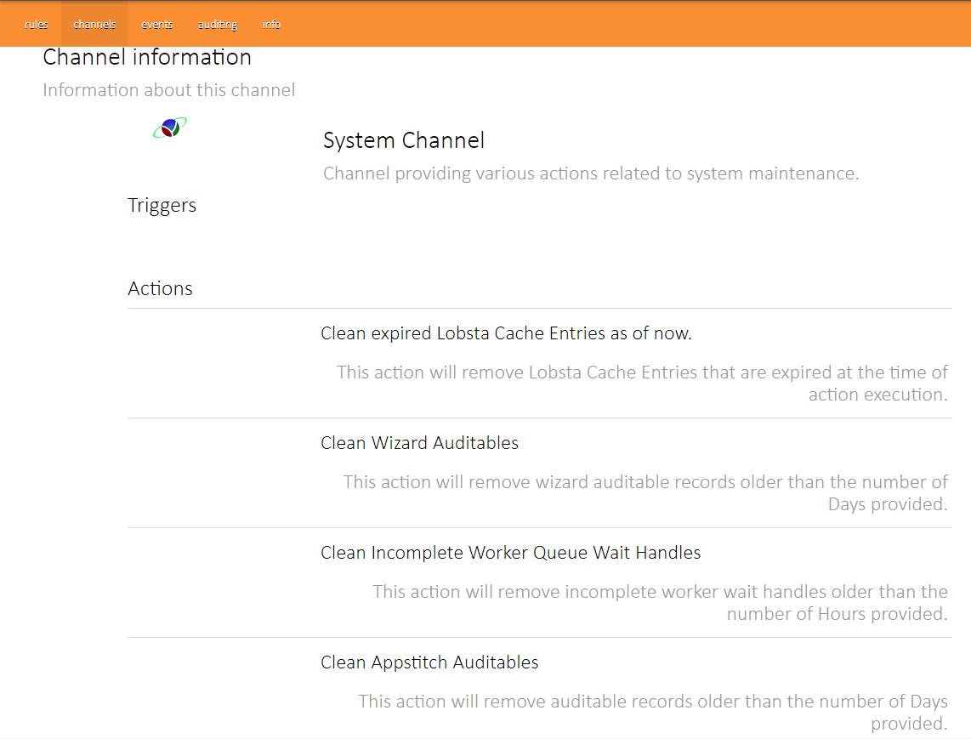Click the incomplete worker wait handles description
Viewport: 971px width, 739px height.
[660, 602]
